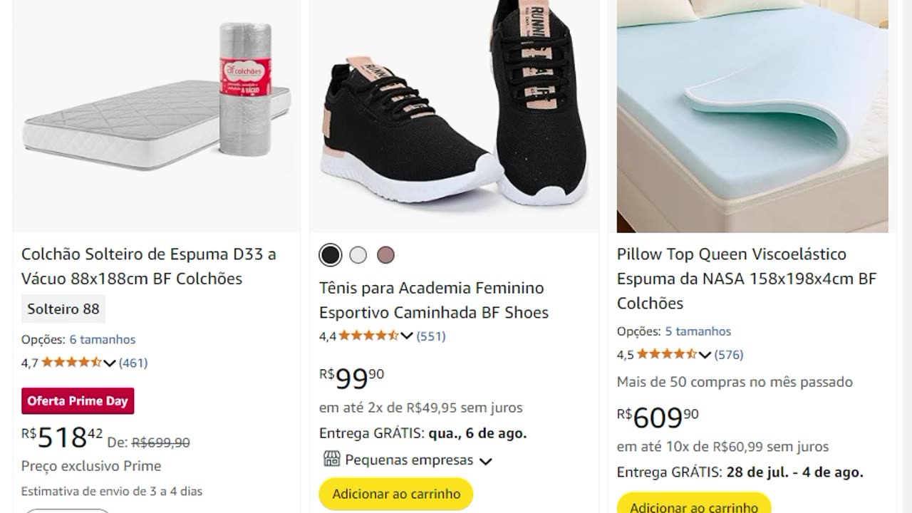Screen dimensions: 912x513
Task: Open Colchão Solteiro de Espuma D33 title
Action: tap(148, 266)
